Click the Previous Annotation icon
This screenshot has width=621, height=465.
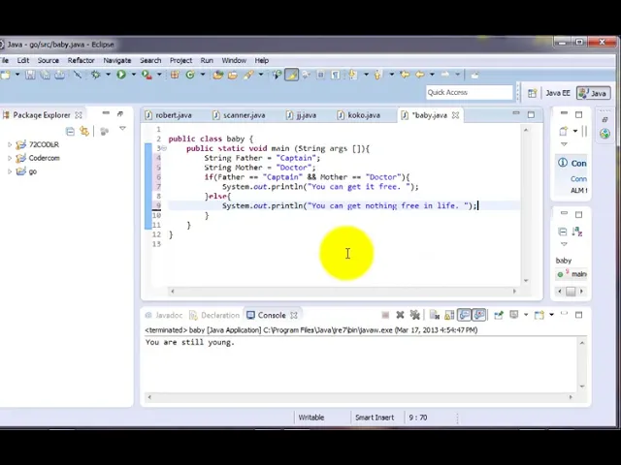coord(377,75)
